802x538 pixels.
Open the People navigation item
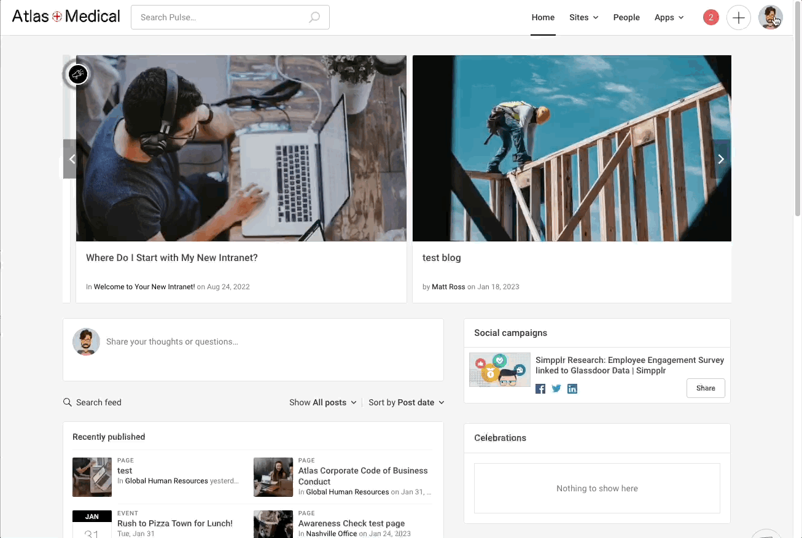point(626,17)
